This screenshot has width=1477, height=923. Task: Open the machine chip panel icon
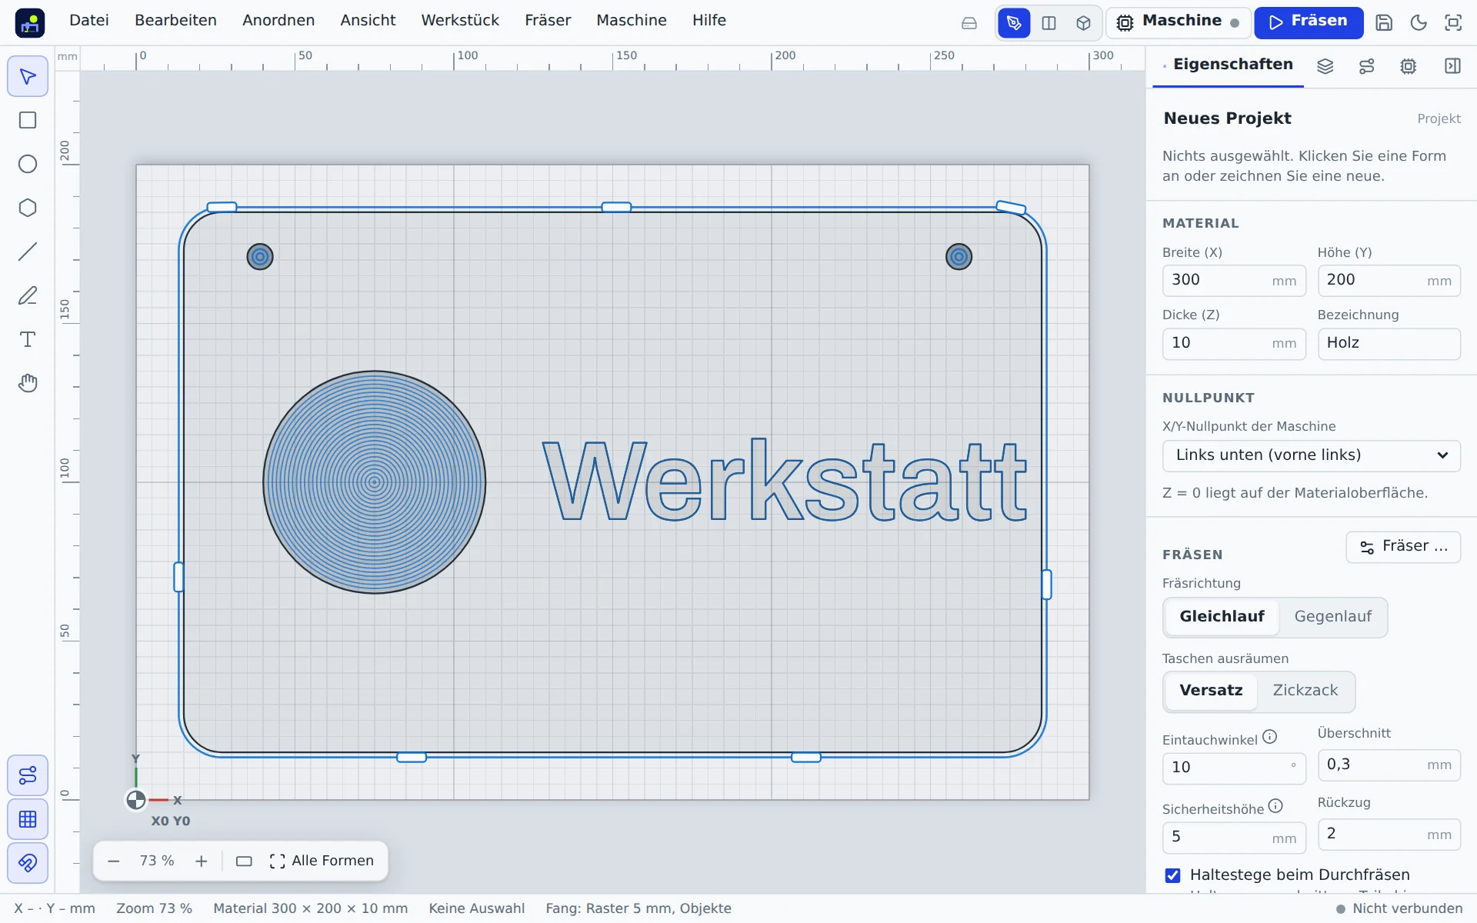(x=1408, y=66)
